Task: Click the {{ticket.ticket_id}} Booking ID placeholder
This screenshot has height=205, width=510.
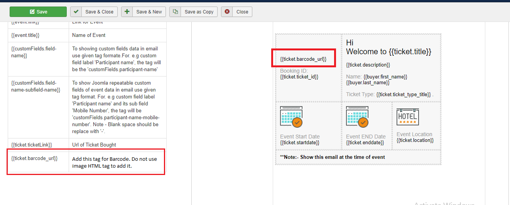Action: point(299,77)
